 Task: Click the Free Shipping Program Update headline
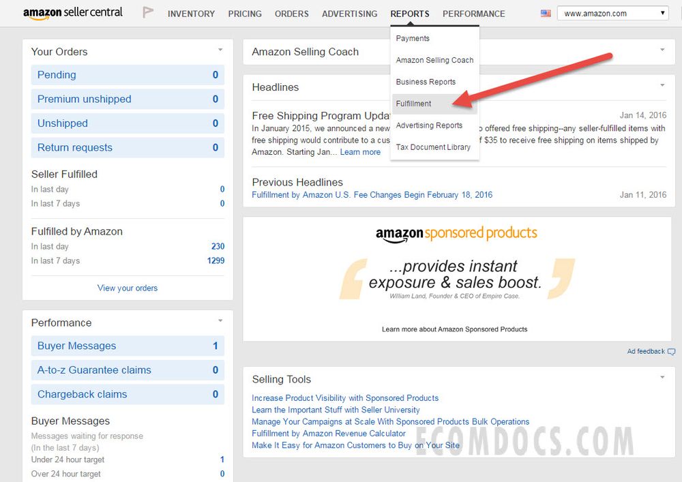pos(321,116)
